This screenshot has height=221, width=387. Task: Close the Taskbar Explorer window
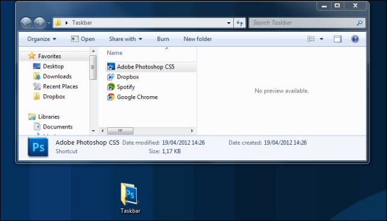355,6
